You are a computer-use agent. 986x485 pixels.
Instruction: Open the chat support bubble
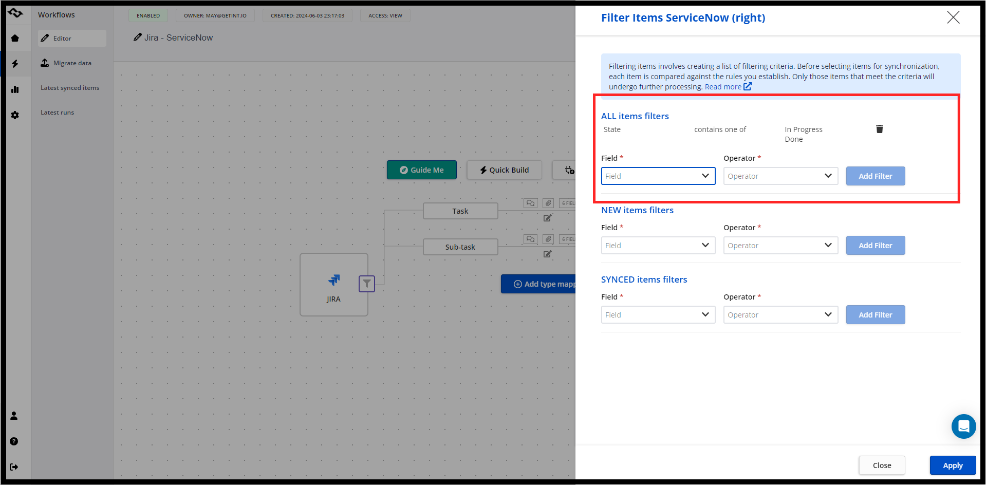(x=963, y=426)
